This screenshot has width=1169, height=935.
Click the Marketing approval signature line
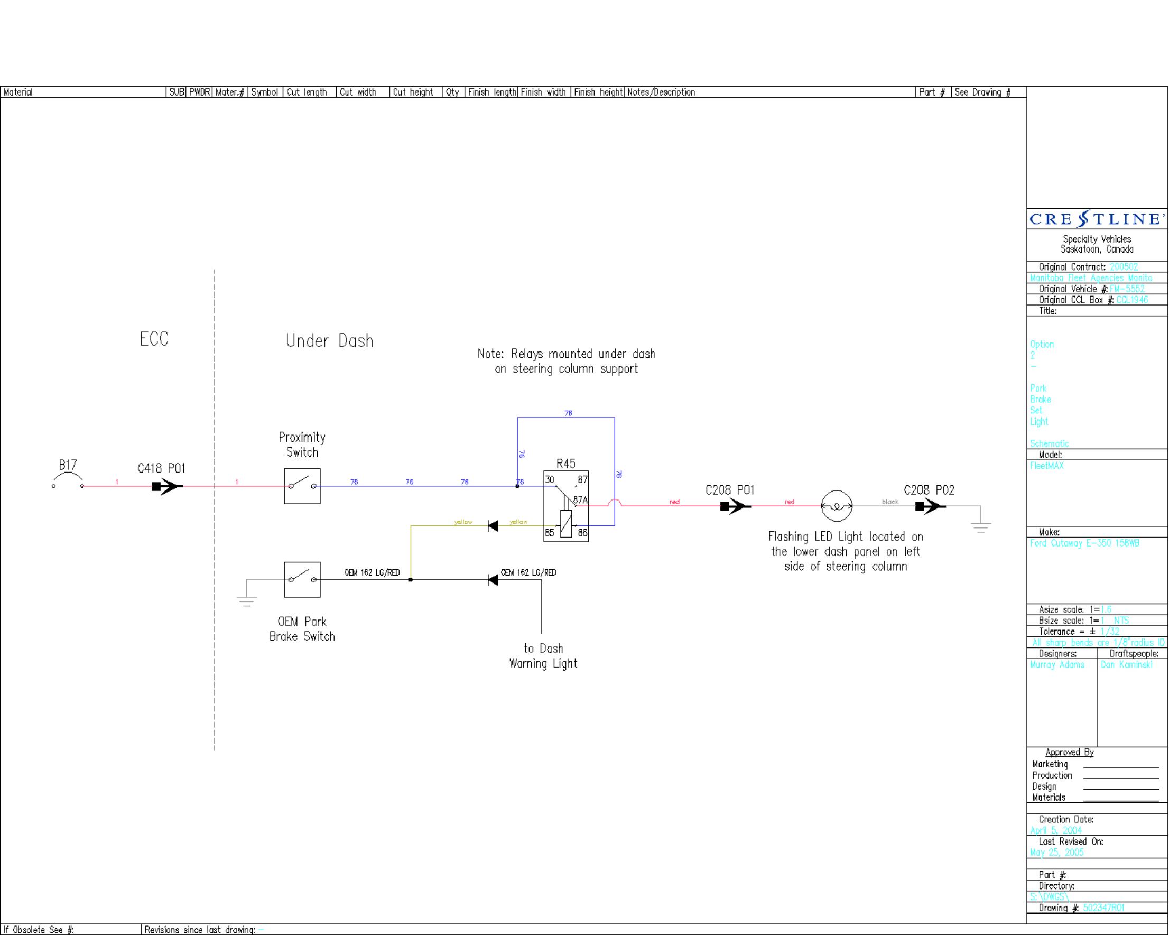pos(1121,766)
